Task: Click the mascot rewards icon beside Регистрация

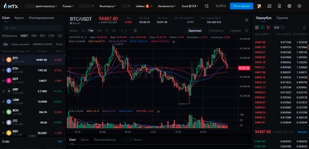Action: coord(259,6)
